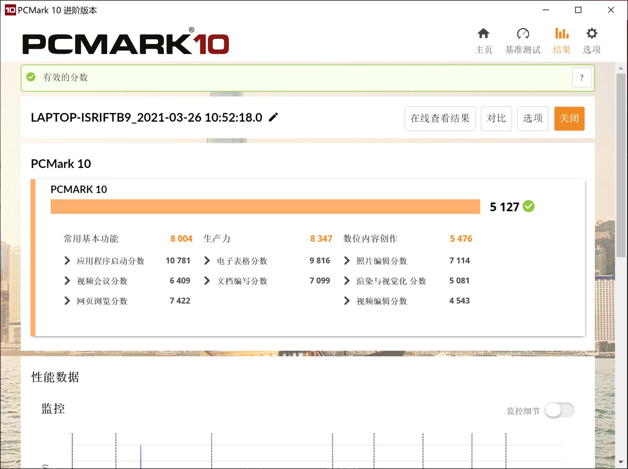Viewport: 628px width, 469px height.
Task: Click the orange 关闭 close result button
Action: 569,118
